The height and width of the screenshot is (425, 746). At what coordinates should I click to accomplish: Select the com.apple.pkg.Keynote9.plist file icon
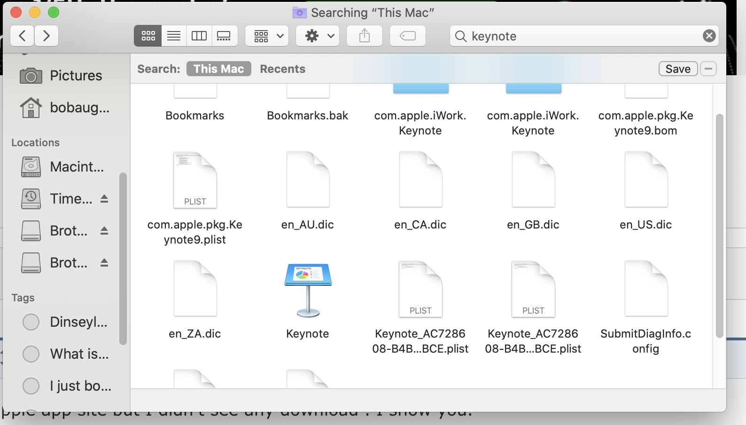point(195,180)
